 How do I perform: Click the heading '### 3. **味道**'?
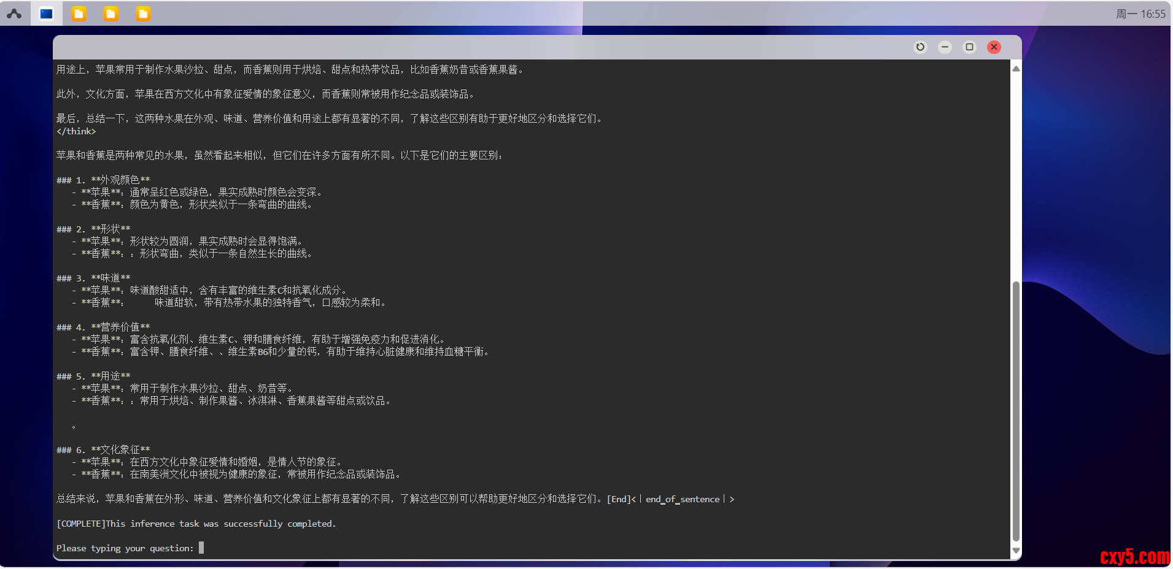(93, 278)
